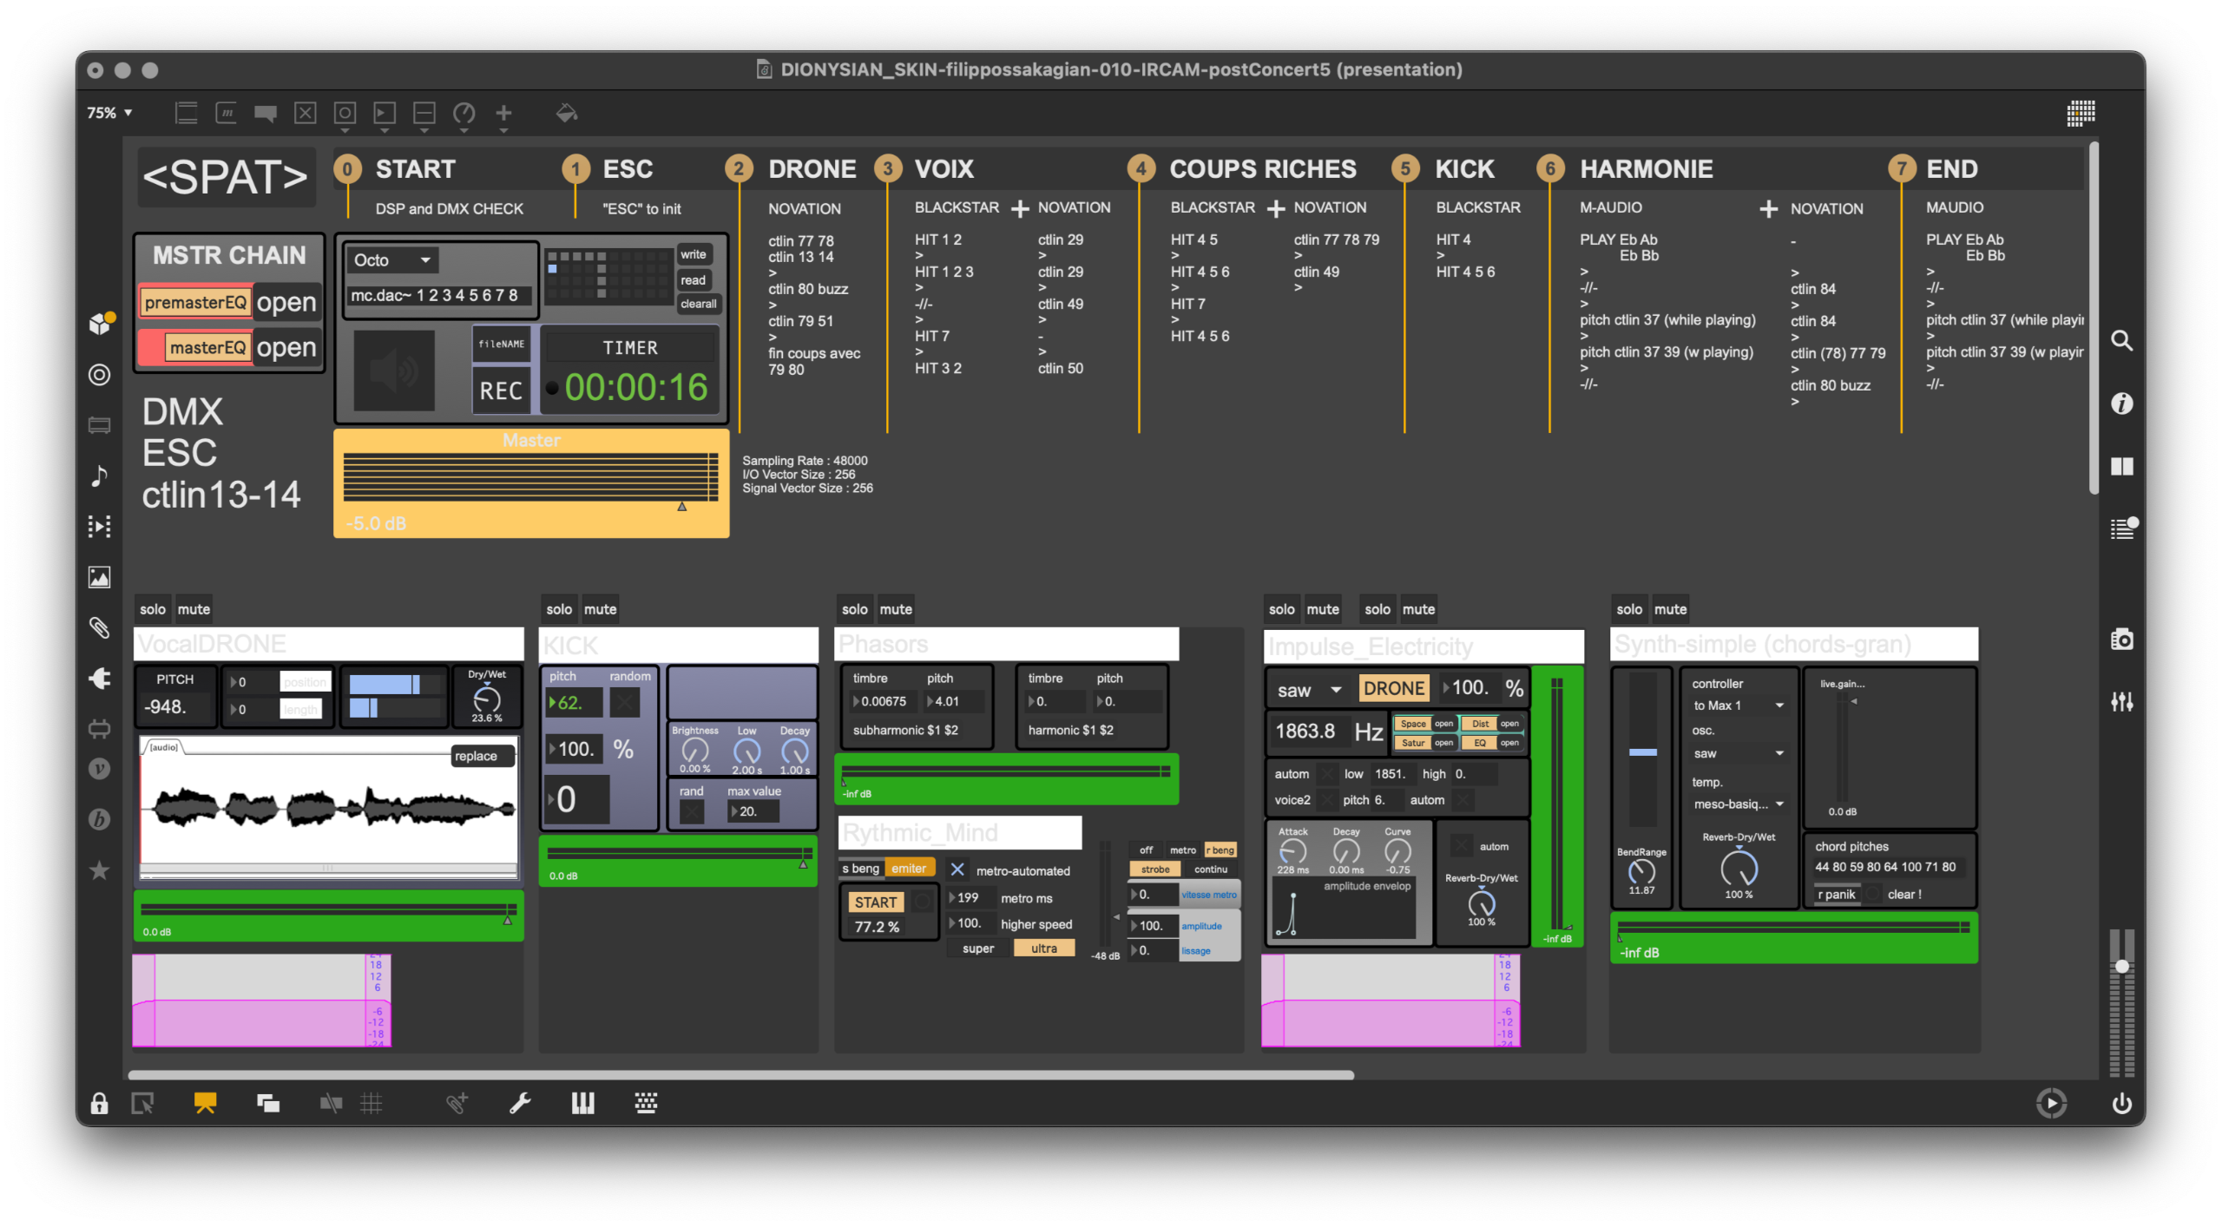This screenshot has width=2222, height=1227.
Task: Click the Master gain slider
Action: point(529,477)
